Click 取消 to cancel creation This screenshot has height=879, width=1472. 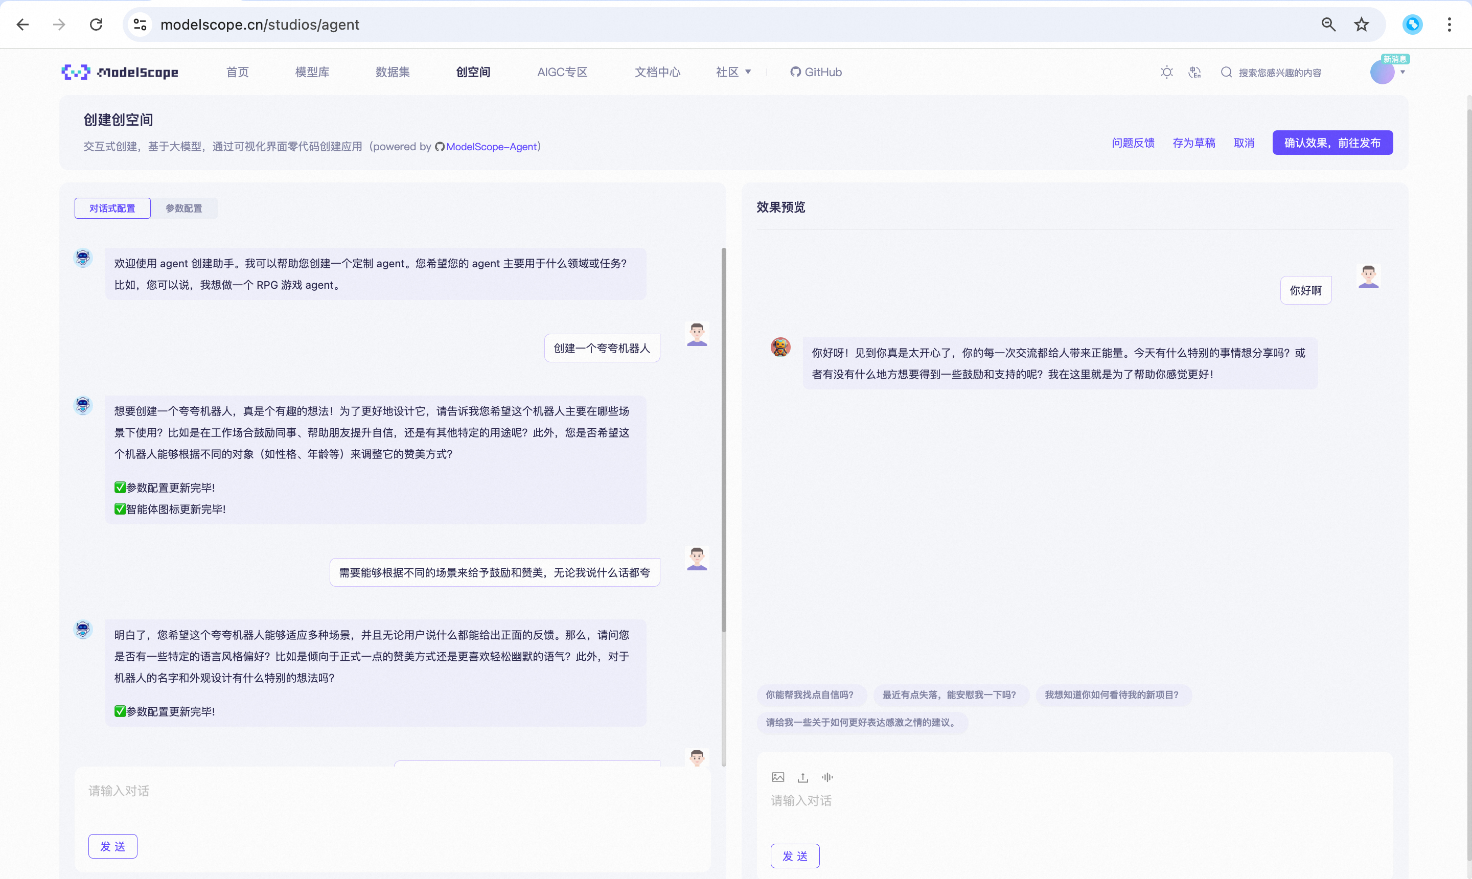1244,143
